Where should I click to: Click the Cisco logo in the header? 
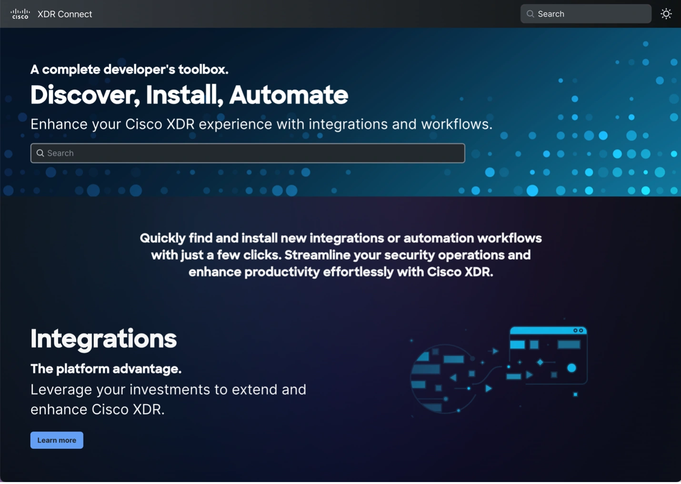[20, 13]
